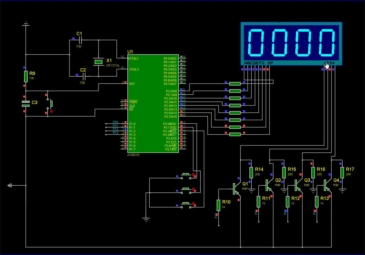This screenshot has height=255, width=365.
Task: Click the U1 reference label
Action: click(x=130, y=52)
